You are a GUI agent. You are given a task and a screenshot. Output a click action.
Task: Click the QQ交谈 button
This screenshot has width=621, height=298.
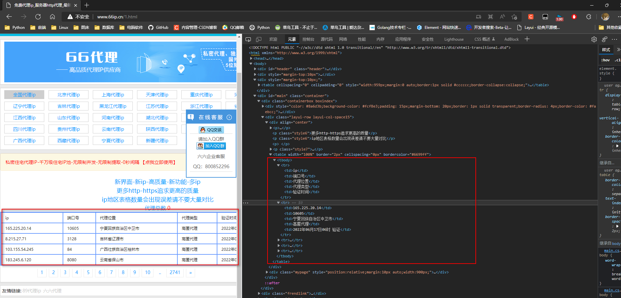tap(211, 130)
